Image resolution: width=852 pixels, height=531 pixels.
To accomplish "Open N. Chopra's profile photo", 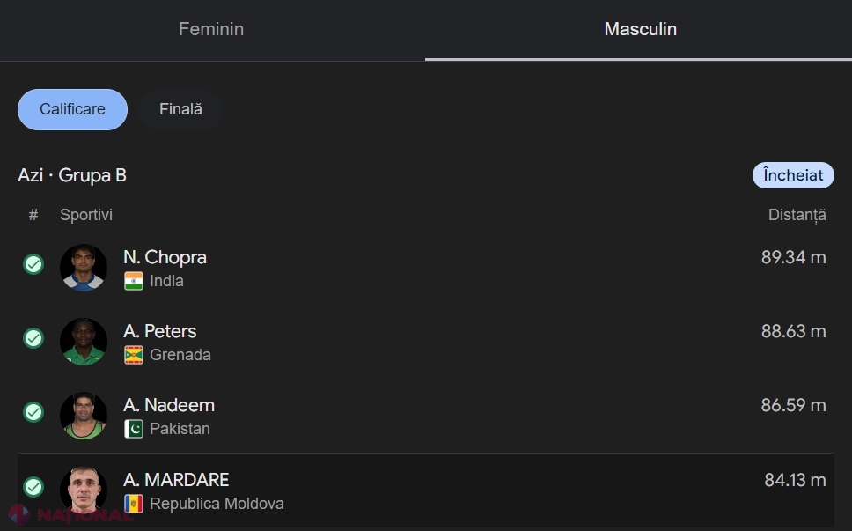I will 83,268.
